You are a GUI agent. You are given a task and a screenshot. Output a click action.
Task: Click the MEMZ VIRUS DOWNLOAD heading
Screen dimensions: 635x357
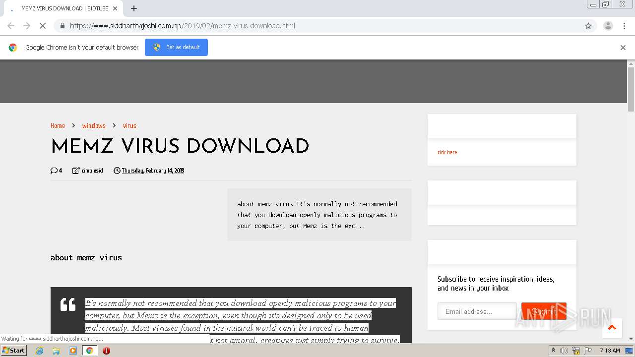click(180, 147)
